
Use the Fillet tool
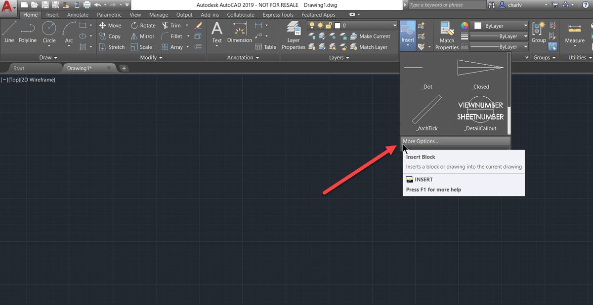(x=172, y=36)
